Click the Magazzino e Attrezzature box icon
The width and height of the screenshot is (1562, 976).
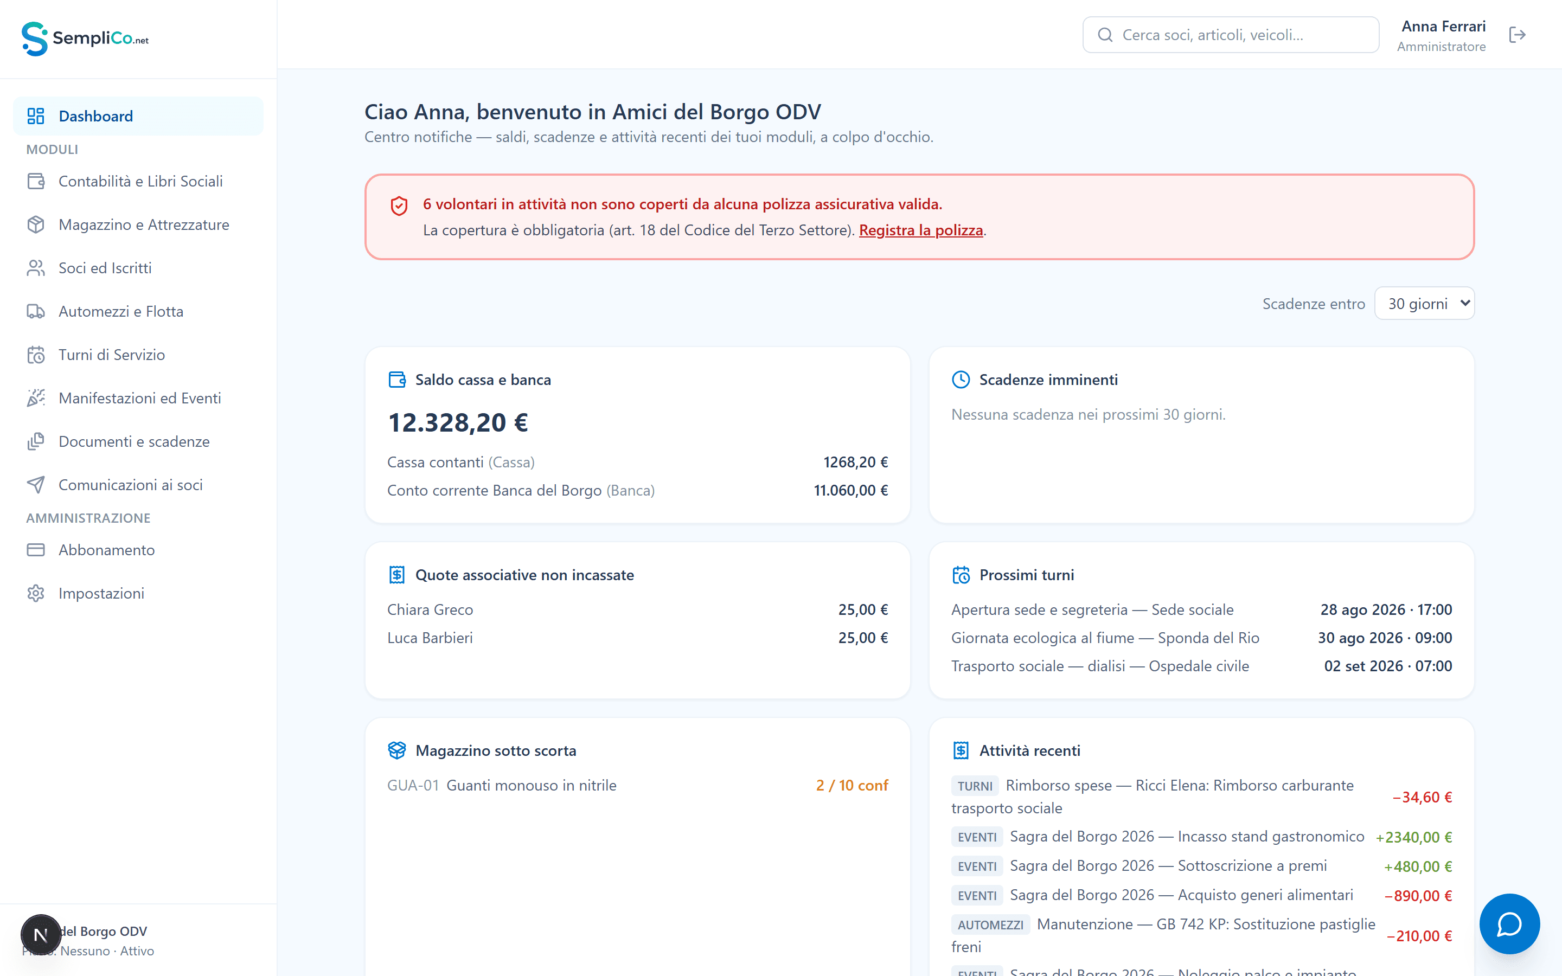tap(35, 224)
